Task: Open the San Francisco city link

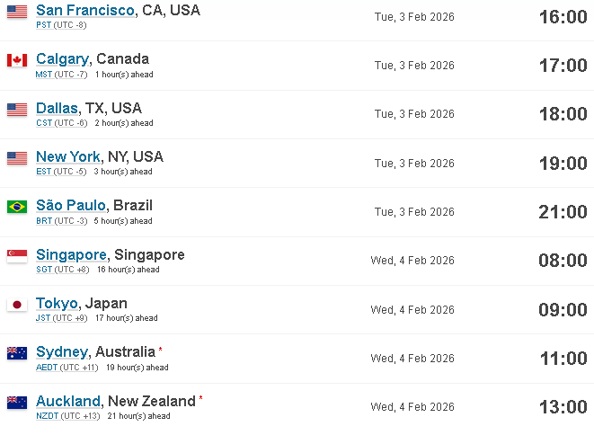Action: click(85, 10)
